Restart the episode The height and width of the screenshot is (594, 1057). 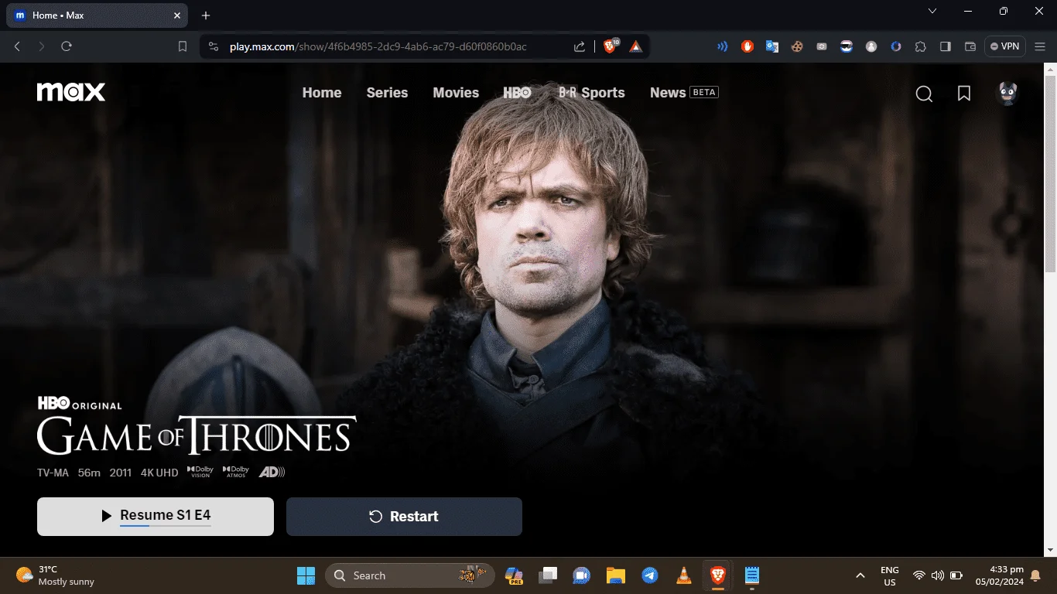[404, 517]
